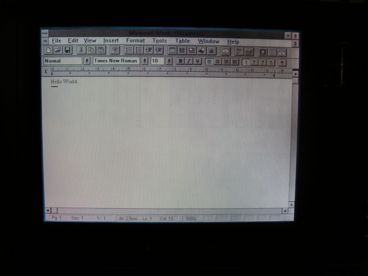Image resolution: width=368 pixels, height=276 pixels.
Task: Click the Hello World text in document
Action: click(64, 82)
